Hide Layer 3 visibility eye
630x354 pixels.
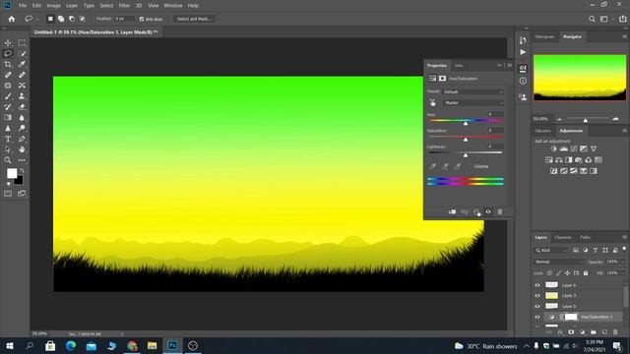(537, 296)
